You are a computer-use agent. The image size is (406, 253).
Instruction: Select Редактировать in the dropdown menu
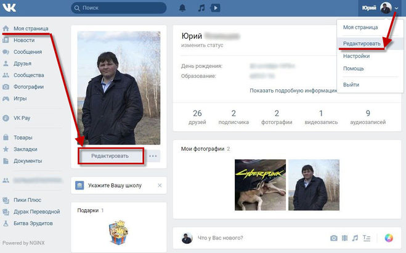(x=362, y=44)
